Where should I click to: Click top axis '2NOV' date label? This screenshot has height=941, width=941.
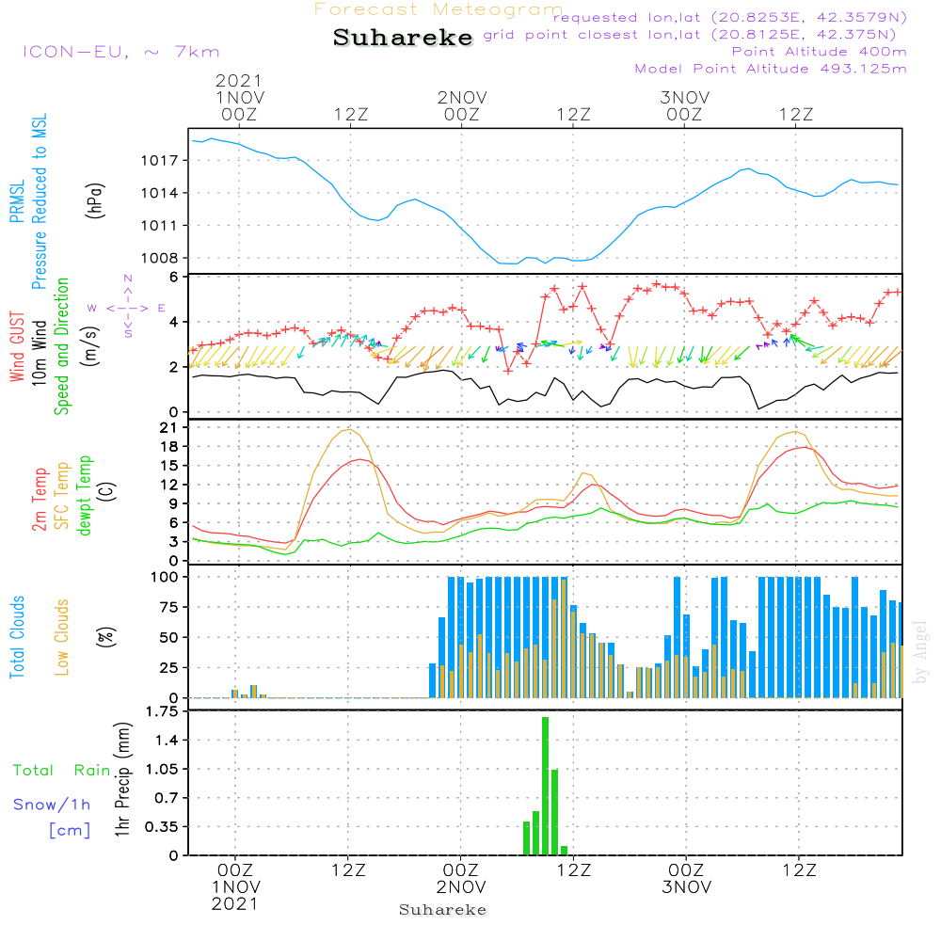coord(461,97)
